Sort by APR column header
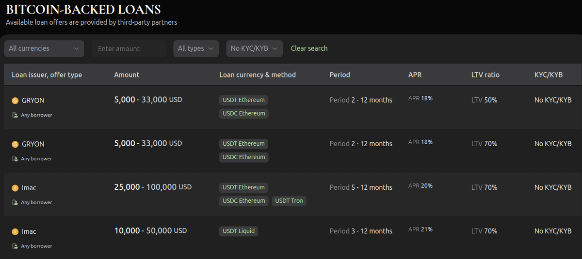Screen dimensions: 582x259 tap(415, 75)
